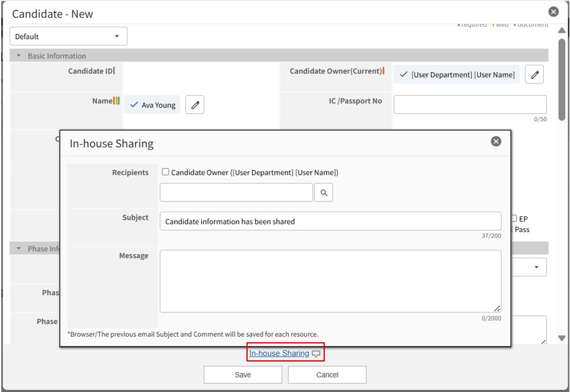Click the Subject text field
Viewport: 570px width, 392px height.
click(330, 222)
